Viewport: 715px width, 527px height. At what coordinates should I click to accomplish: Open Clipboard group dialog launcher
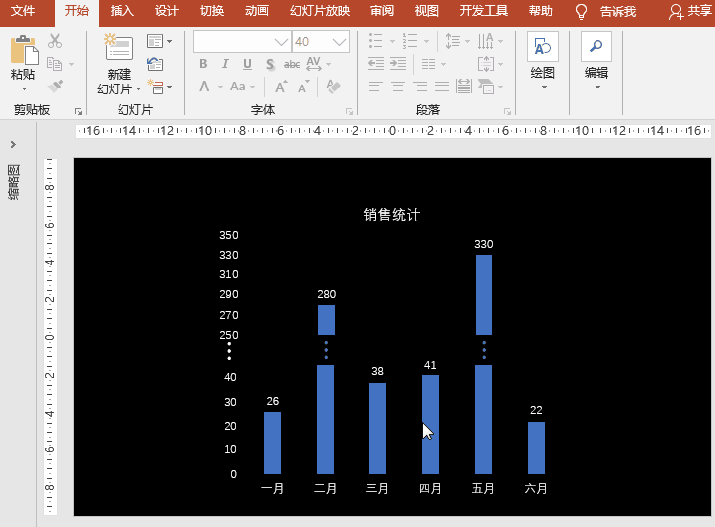78,111
